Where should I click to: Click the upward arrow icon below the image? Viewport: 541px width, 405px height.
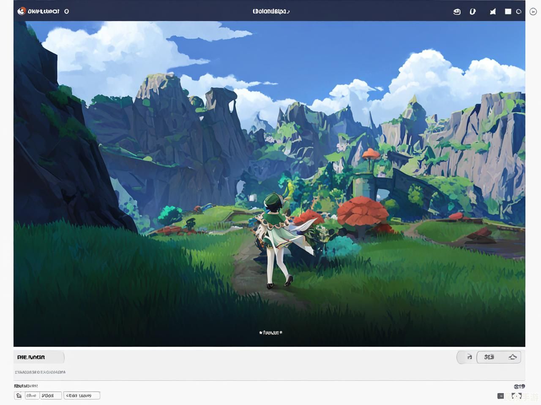point(513,357)
